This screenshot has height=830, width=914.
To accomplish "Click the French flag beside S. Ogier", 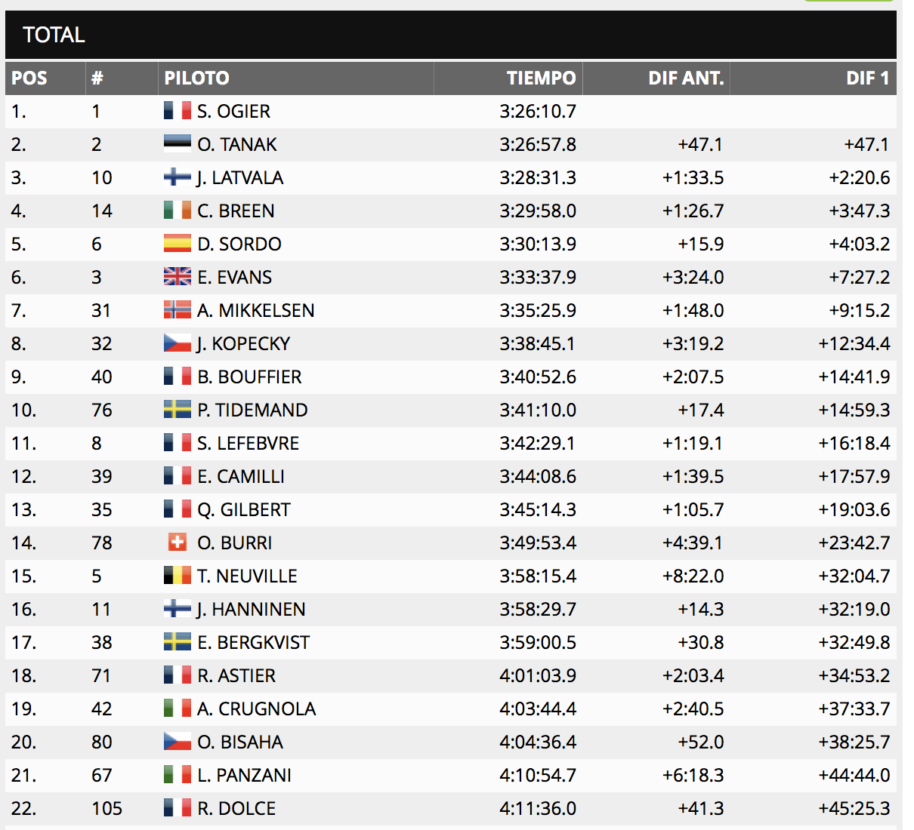I will coord(178,111).
